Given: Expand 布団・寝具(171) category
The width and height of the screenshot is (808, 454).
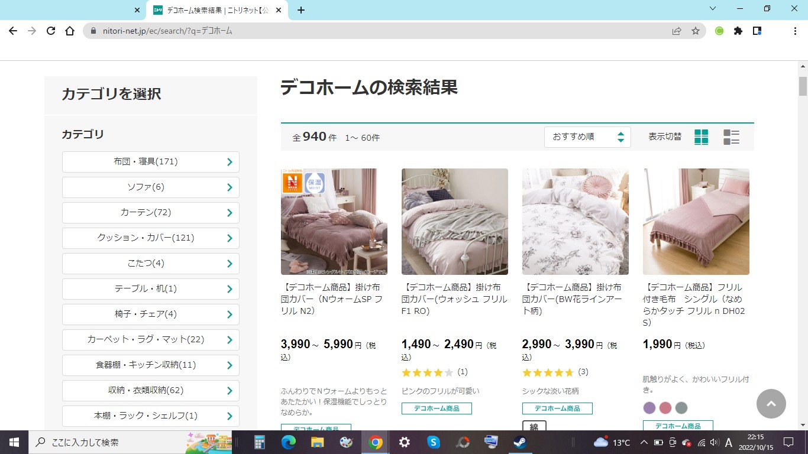Looking at the screenshot, I should point(151,162).
